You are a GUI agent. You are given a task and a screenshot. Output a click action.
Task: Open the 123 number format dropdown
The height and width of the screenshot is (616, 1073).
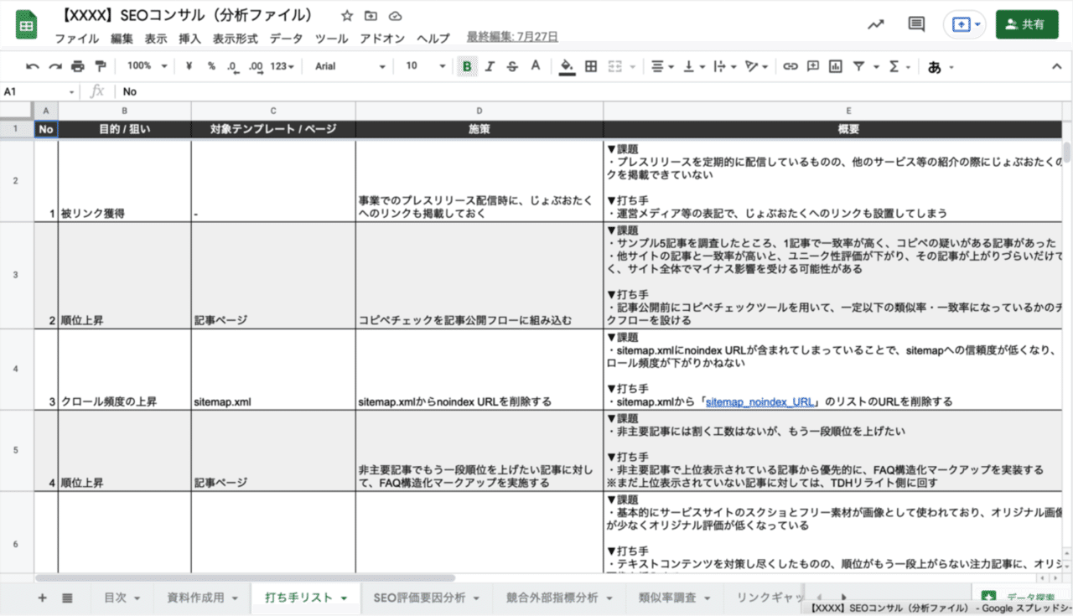coord(283,66)
